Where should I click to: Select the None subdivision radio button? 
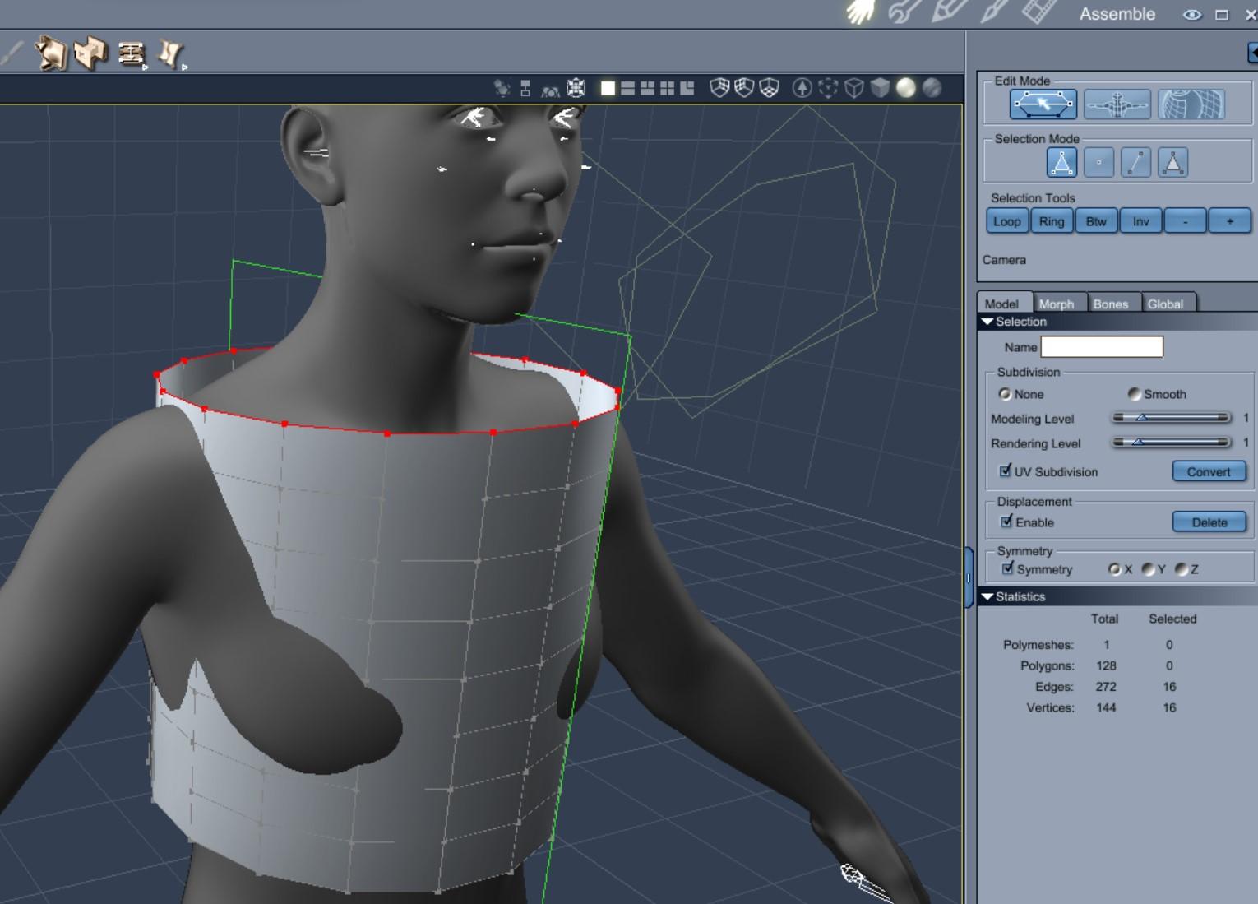coord(1004,394)
